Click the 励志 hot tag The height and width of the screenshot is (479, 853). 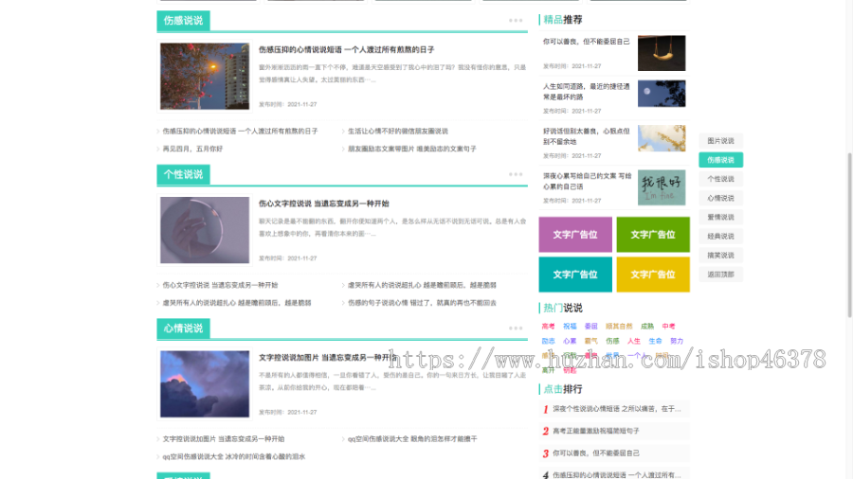coord(549,341)
